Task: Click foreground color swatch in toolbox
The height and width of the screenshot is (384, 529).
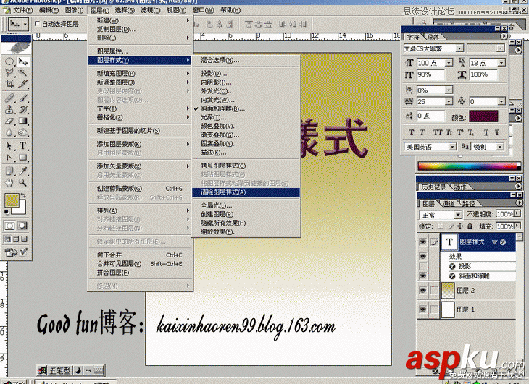Action: [12, 200]
